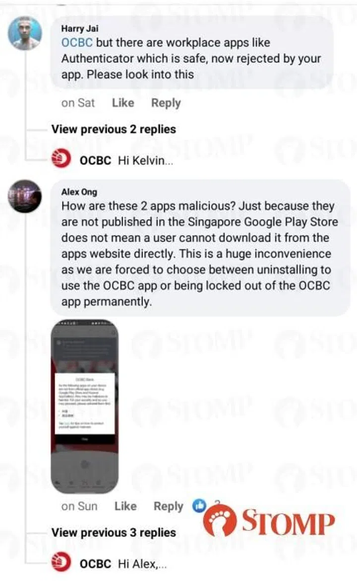The image size is (357, 581).
Task: Like Alex Ong's comment
Action: click(x=125, y=506)
